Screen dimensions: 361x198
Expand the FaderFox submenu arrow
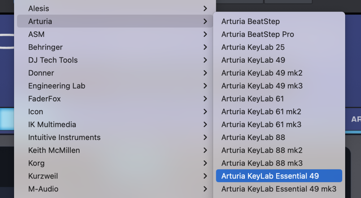point(205,99)
